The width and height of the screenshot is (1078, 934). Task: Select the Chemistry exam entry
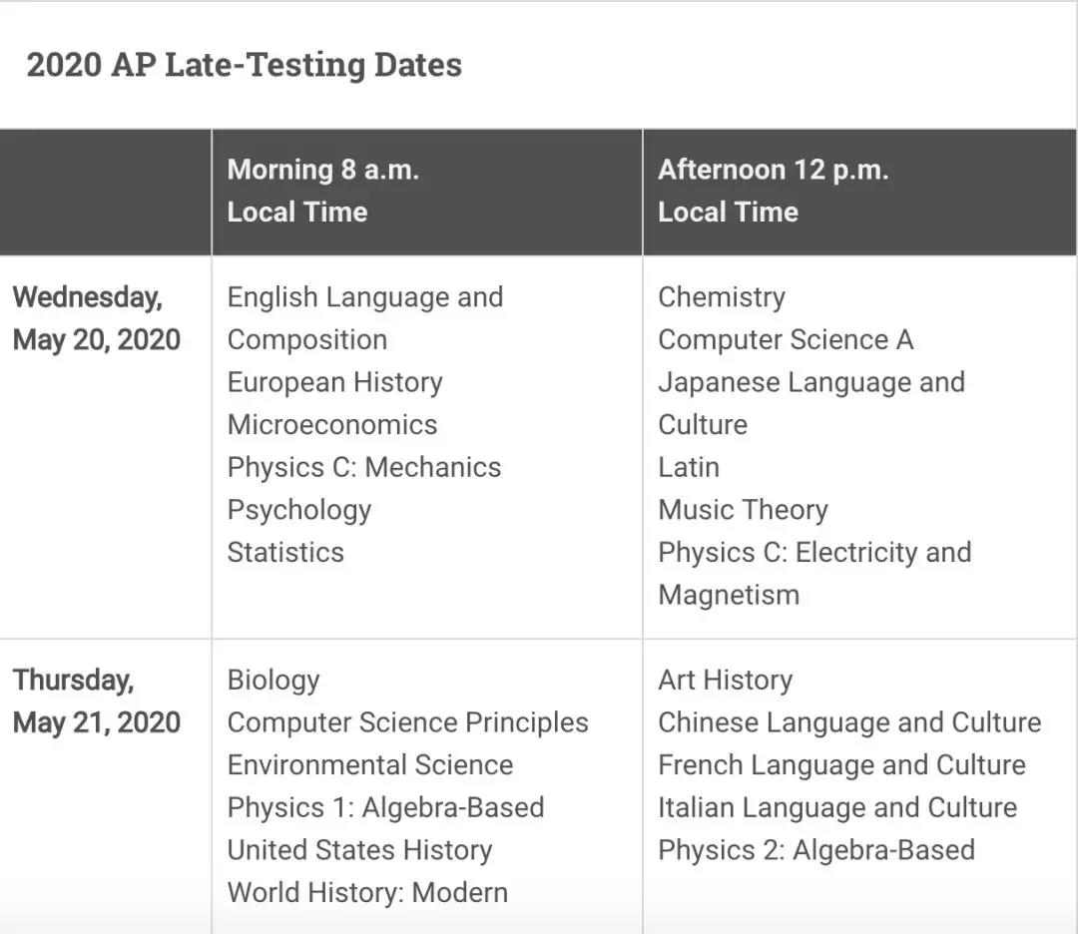click(722, 297)
